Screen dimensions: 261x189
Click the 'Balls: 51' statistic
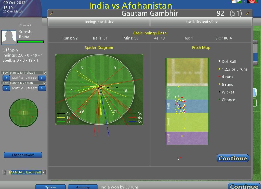100,38
